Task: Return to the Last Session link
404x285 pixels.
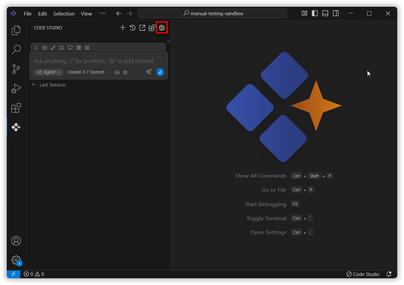Action: [48, 85]
